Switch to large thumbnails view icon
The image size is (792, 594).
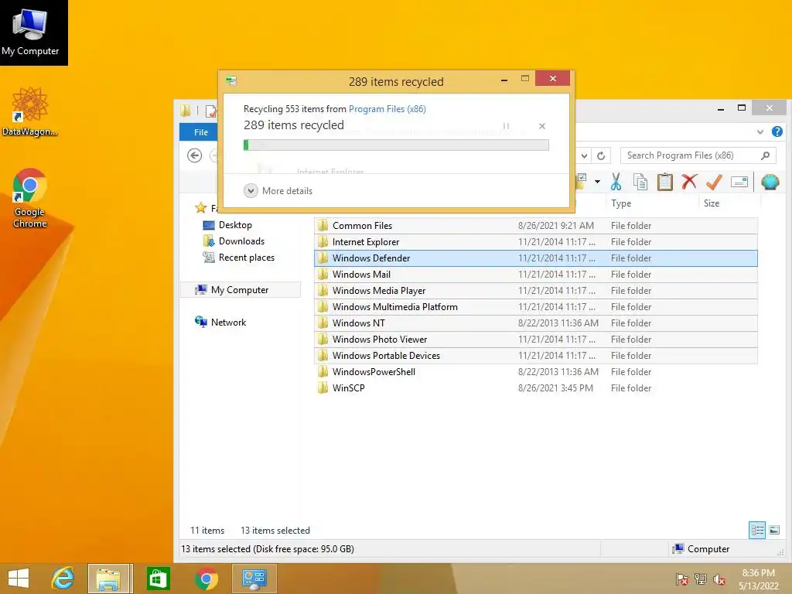(773, 530)
